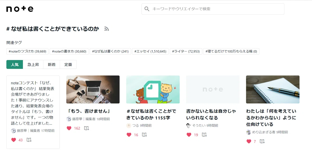Bookmark the contest announcement card with 43 likes
The image size is (312, 159).
click(29, 140)
